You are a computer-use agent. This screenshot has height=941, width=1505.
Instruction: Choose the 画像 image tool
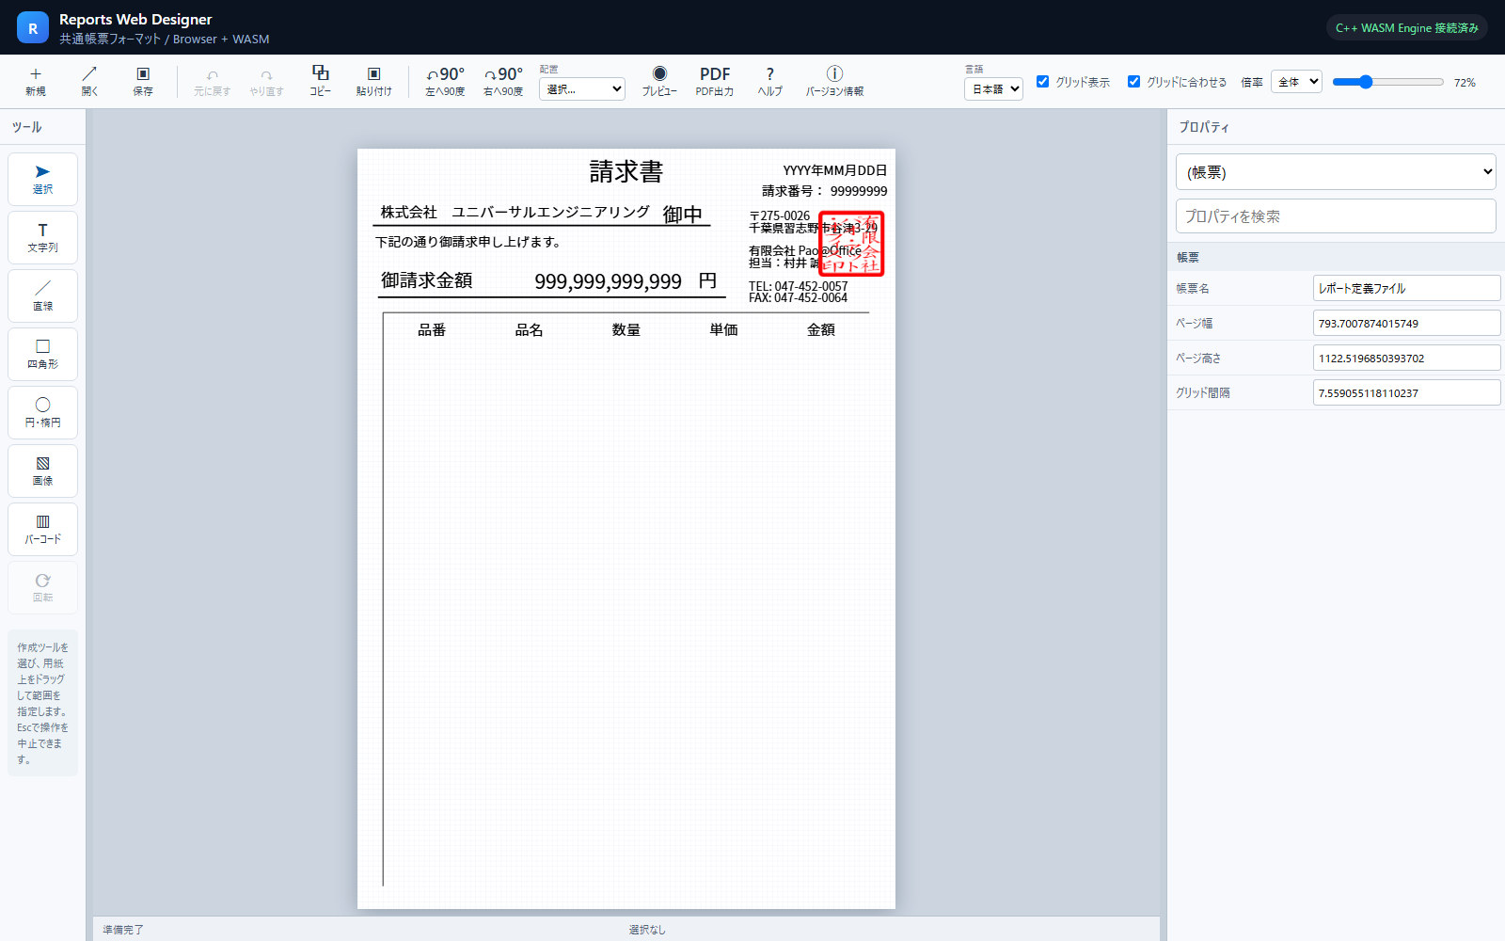pos(42,470)
